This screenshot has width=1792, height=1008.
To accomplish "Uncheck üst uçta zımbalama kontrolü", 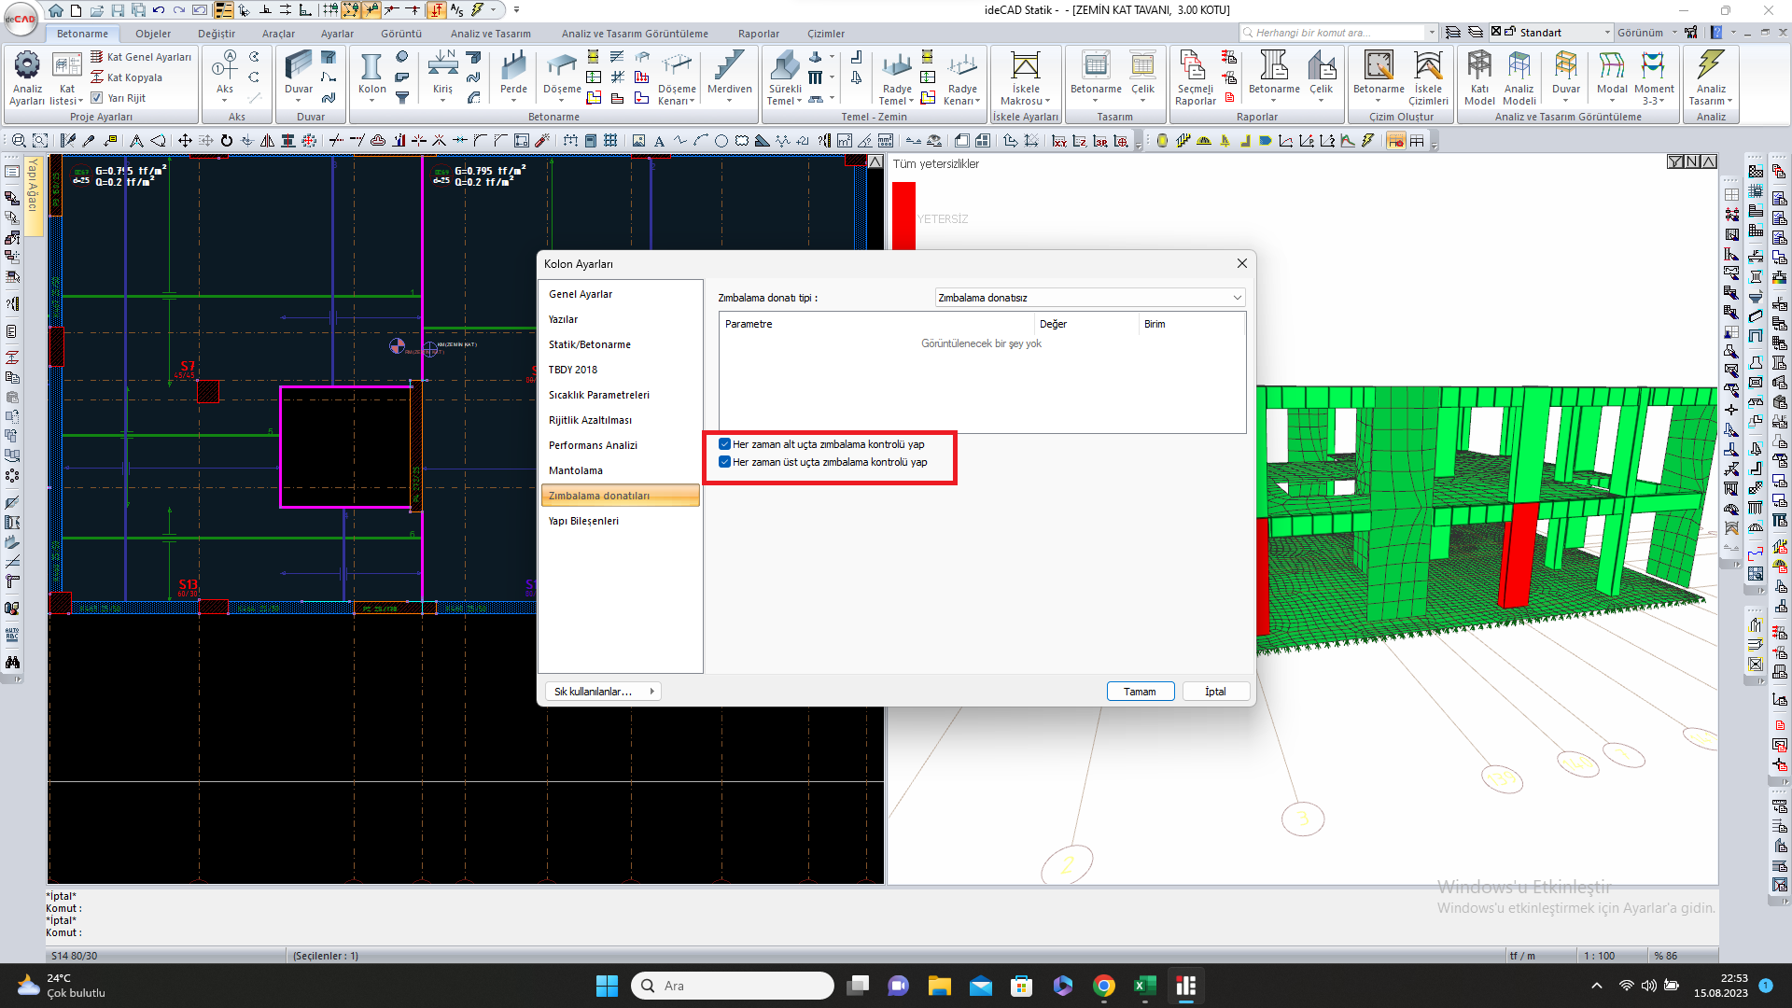I will (x=724, y=462).
